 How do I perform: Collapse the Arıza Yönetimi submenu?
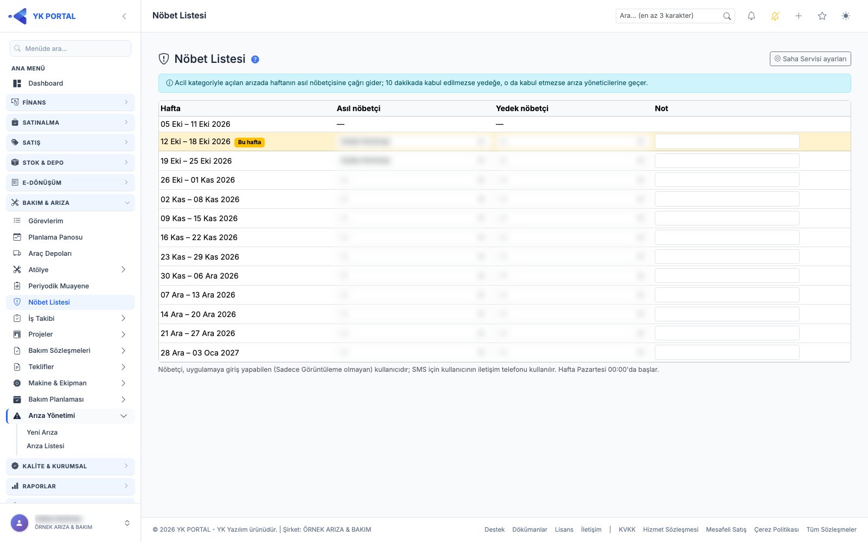[x=71, y=416]
